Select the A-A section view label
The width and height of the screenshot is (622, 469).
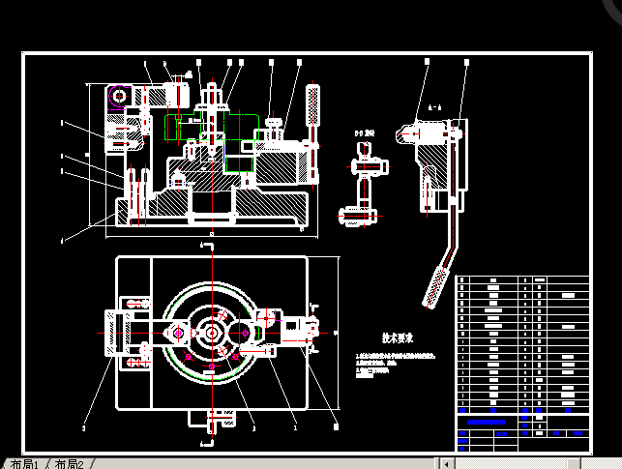[435, 107]
